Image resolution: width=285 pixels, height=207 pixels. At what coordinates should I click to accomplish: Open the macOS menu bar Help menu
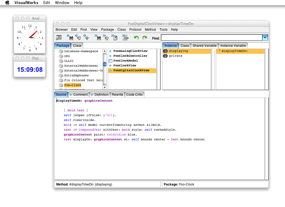pos(78,2)
